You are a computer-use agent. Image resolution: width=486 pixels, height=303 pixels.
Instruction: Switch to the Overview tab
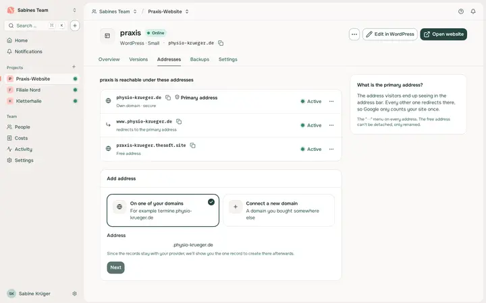(109, 59)
